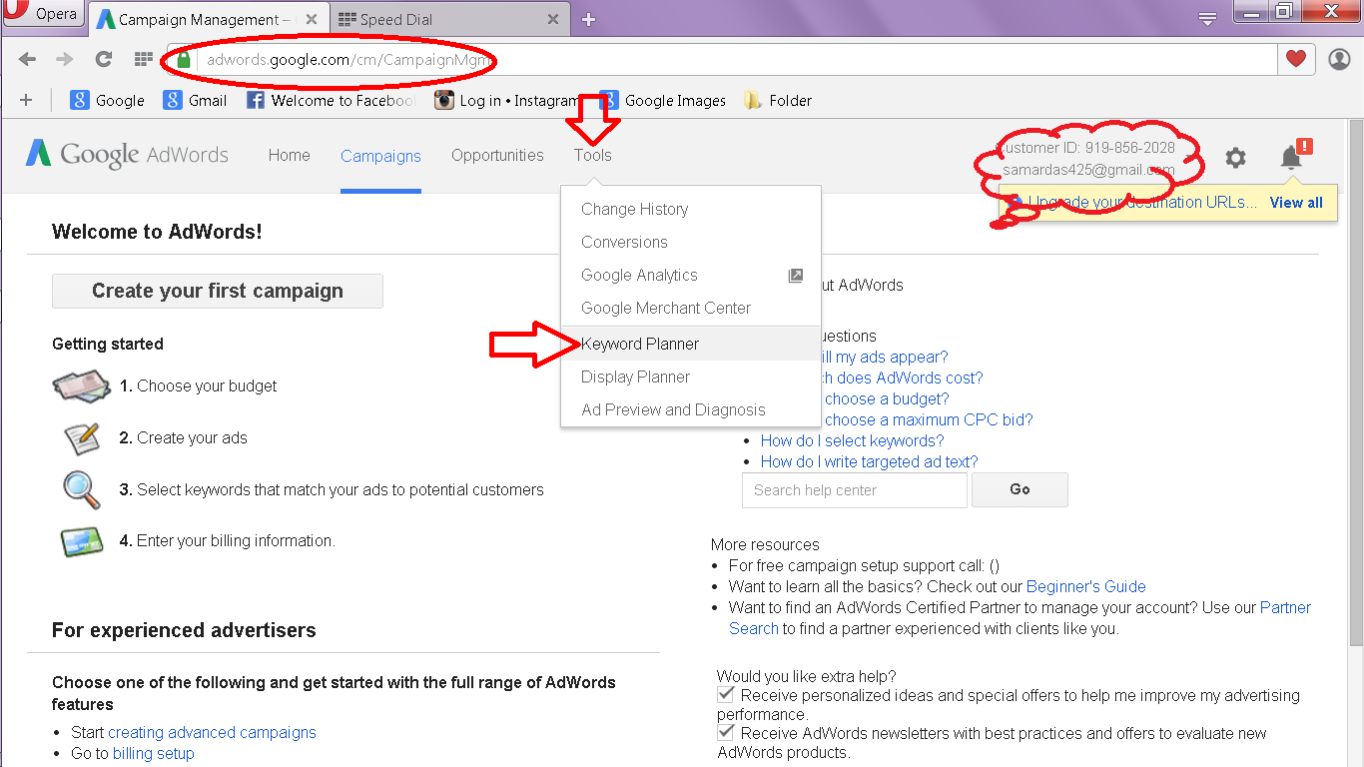Open the Beginner's Guide link

(x=1085, y=586)
